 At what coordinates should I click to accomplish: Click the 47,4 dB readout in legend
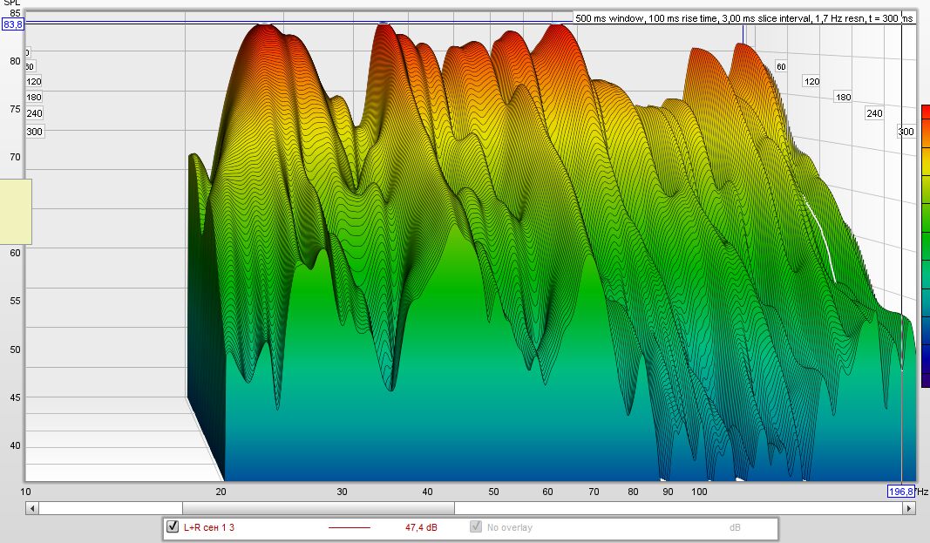421,527
